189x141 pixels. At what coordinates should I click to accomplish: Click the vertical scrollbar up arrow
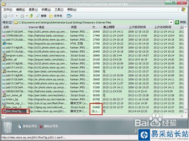click(x=186, y=27)
